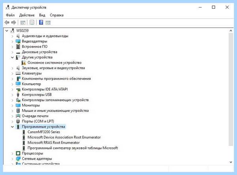Click the show/hide console tree toolbar icon
Viewport: 237px width, 175px height.
click(23, 23)
